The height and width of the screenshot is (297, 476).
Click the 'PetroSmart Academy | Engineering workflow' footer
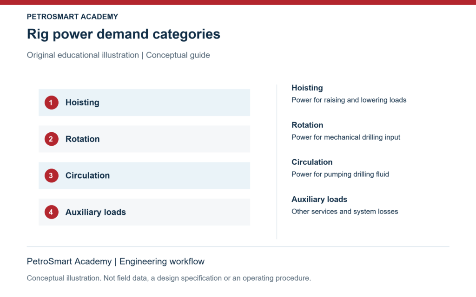[116, 261]
